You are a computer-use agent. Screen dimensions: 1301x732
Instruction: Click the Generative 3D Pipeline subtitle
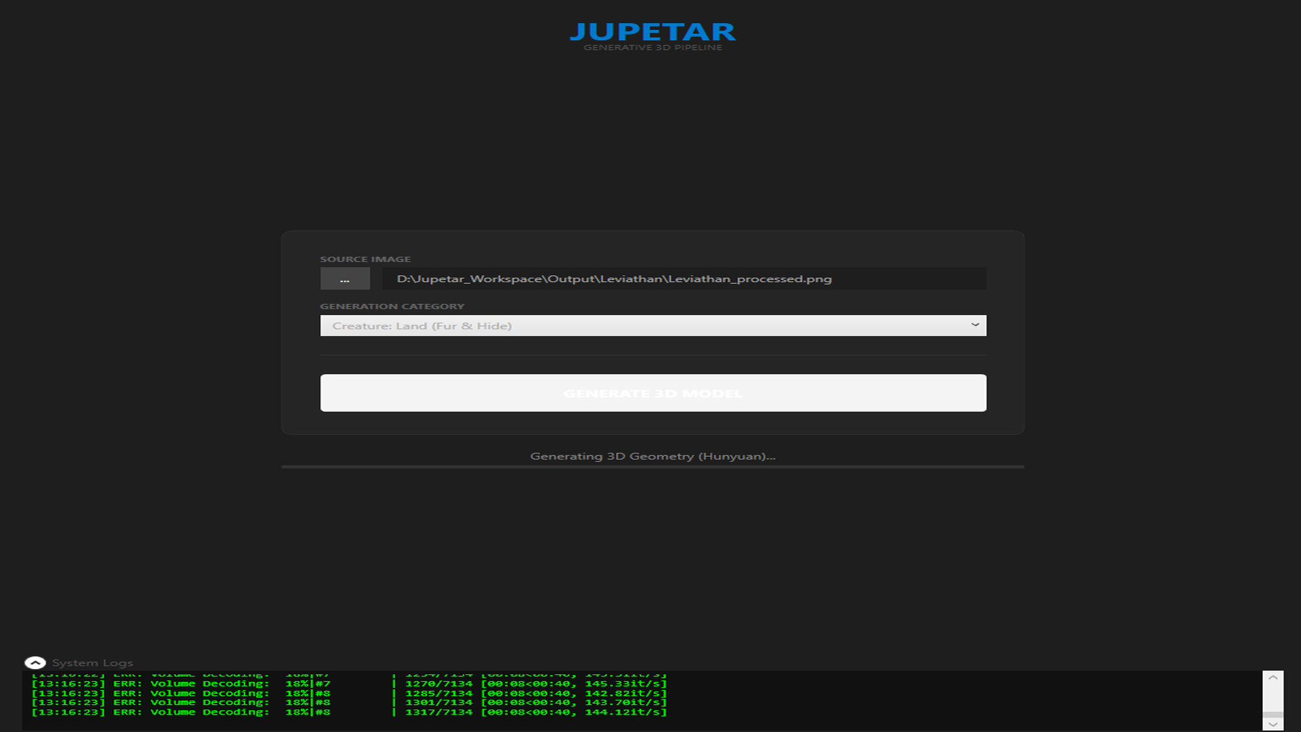(653, 47)
